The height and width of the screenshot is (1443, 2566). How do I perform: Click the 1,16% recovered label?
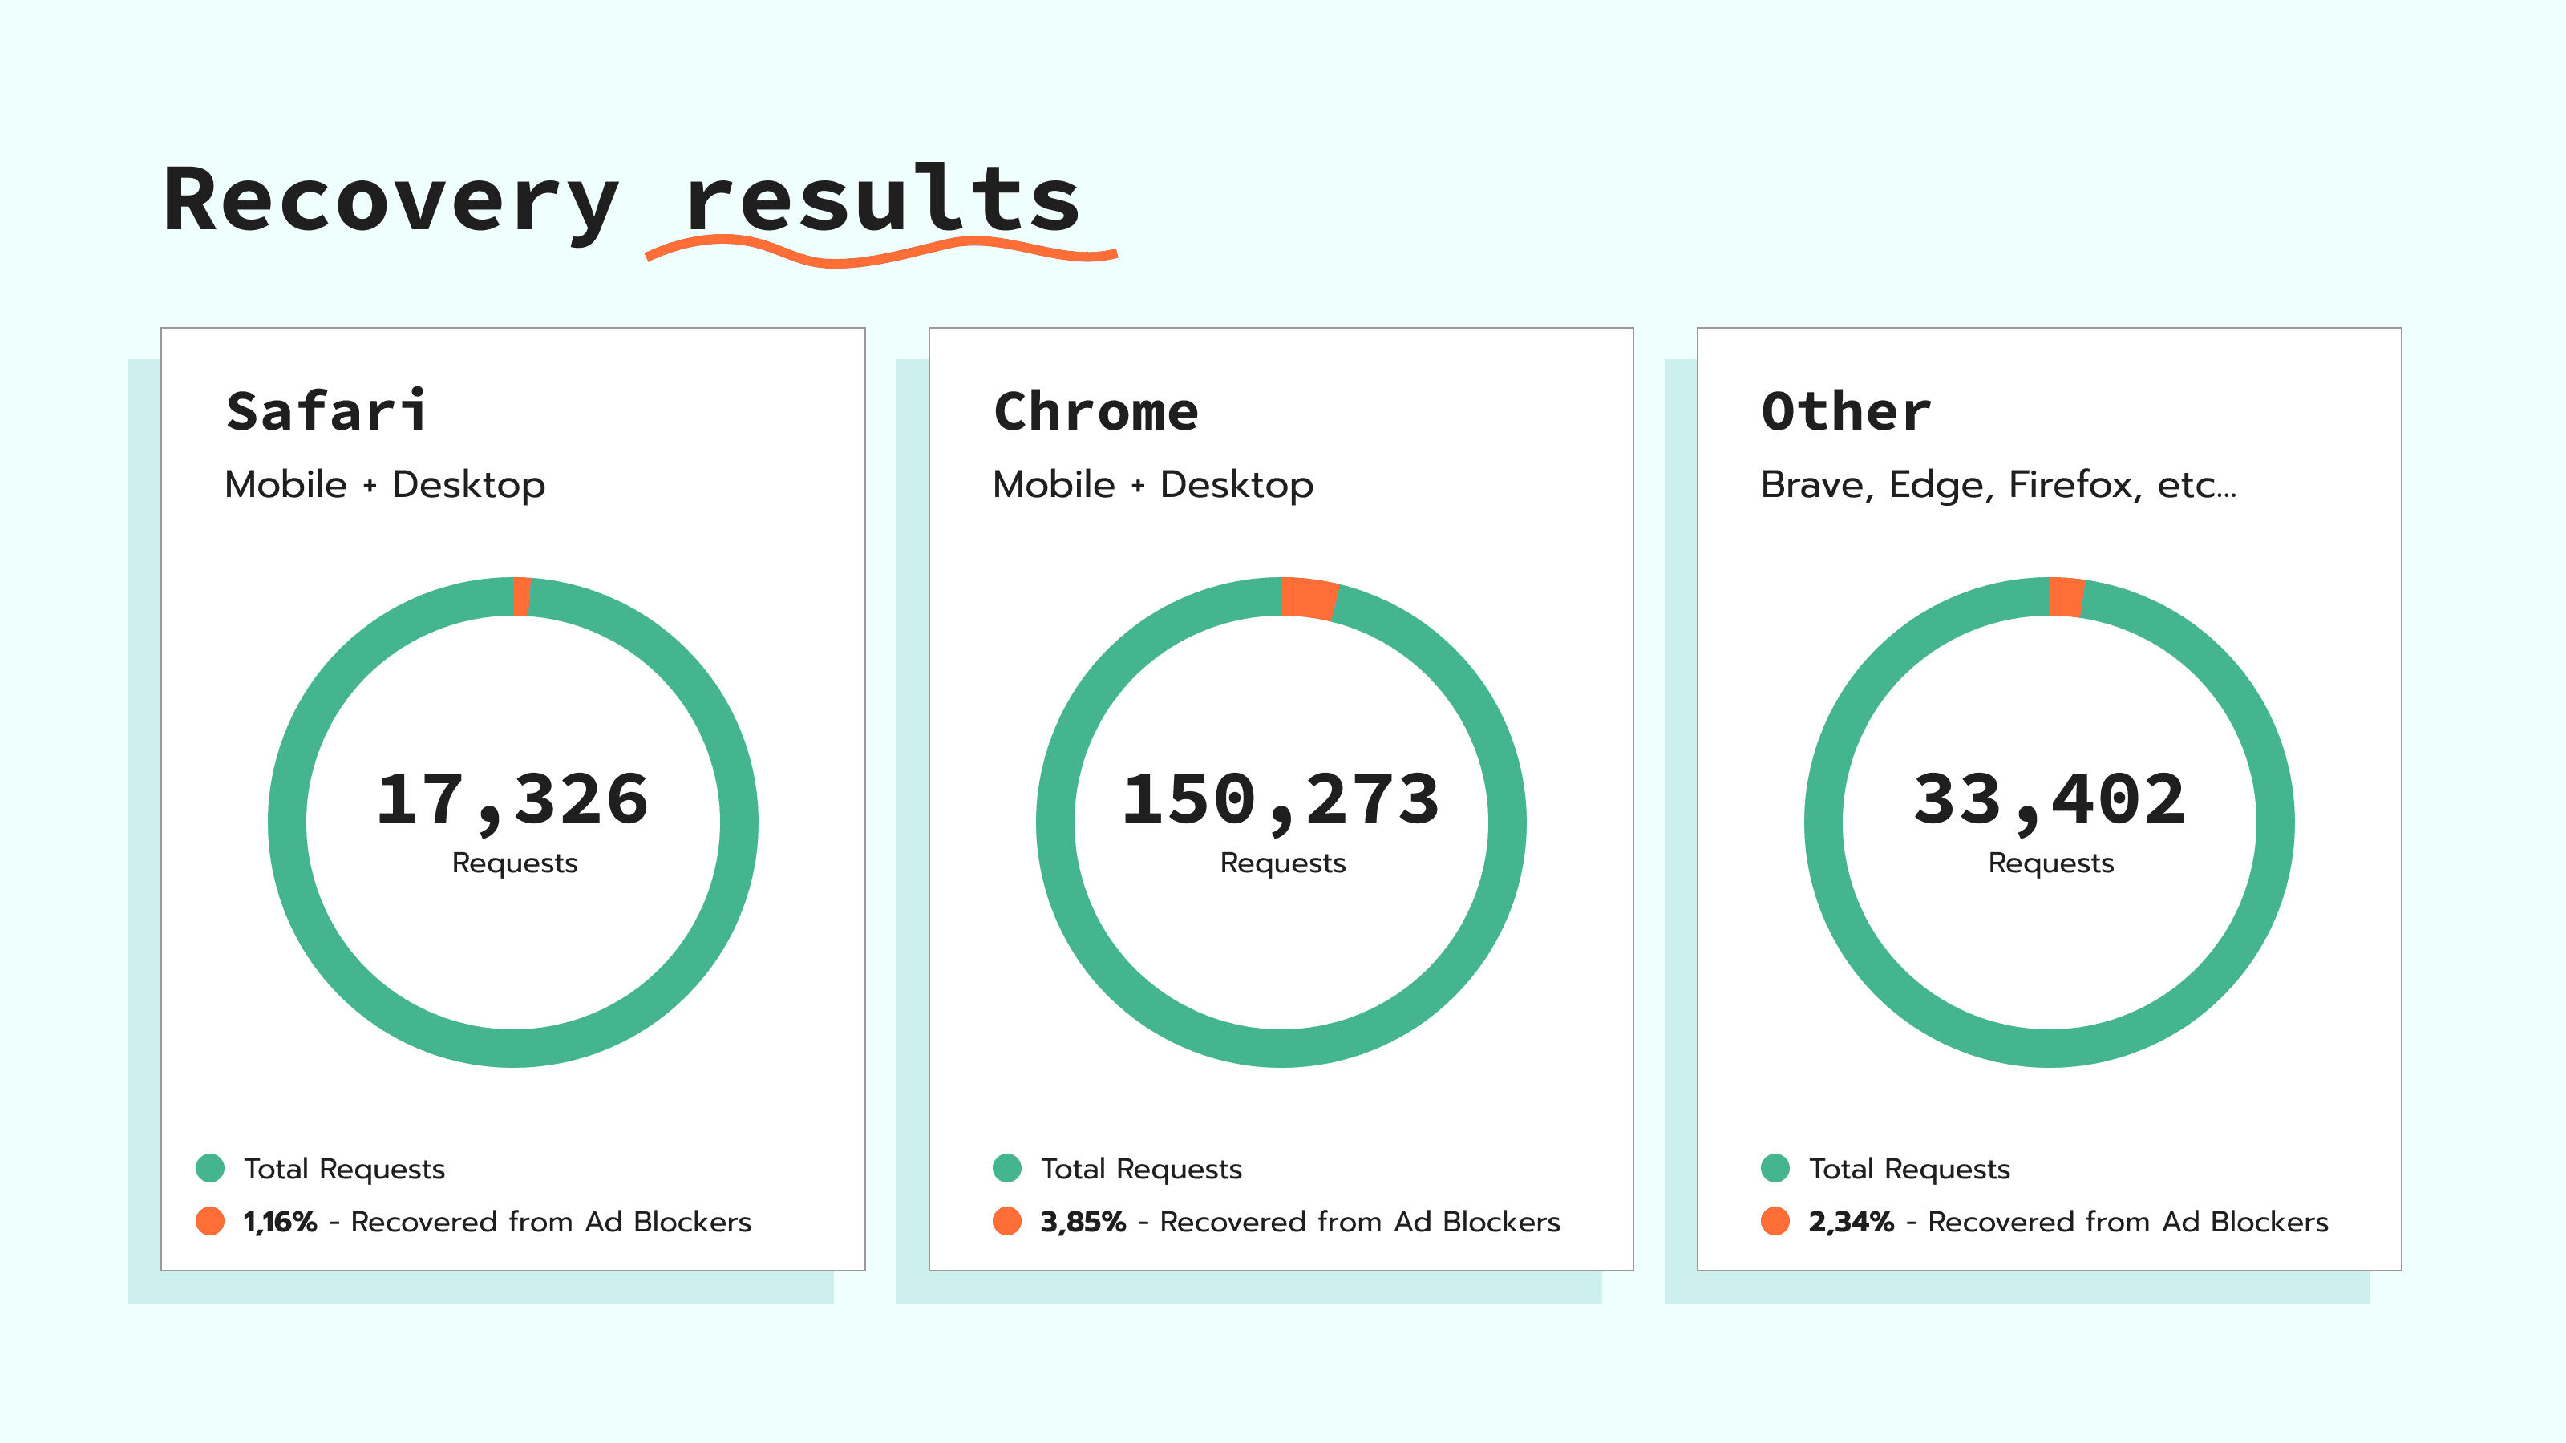point(280,1222)
